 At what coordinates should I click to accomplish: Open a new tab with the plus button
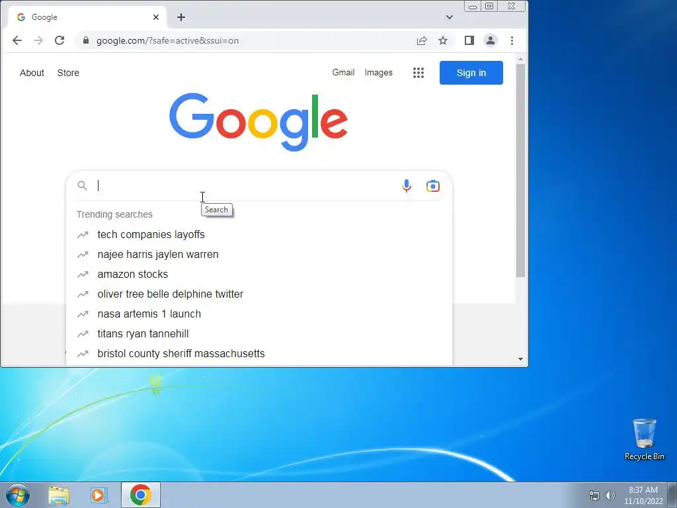pyautogui.click(x=181, y=17)
